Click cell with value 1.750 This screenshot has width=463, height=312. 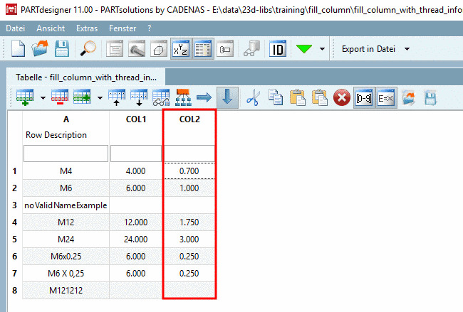click(x=189, y=222)
